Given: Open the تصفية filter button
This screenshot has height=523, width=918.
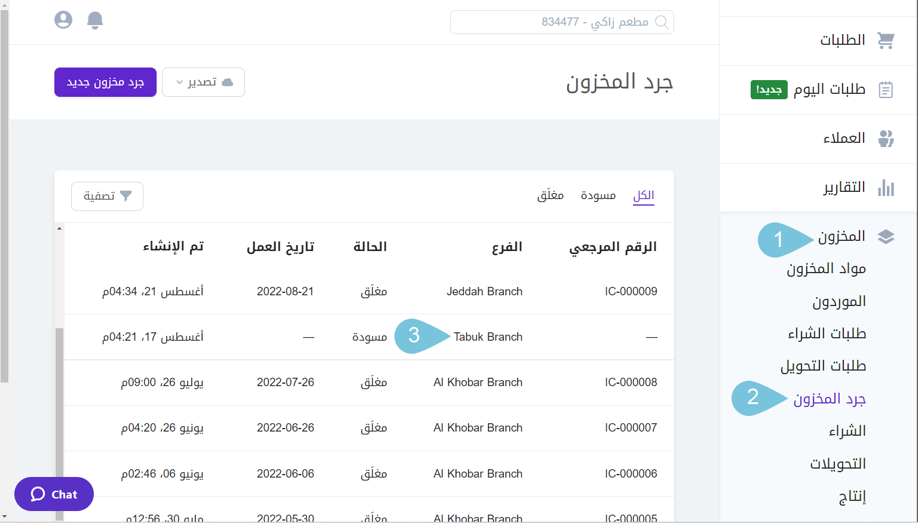Looking at the screenshot, I should coord(107,196).
